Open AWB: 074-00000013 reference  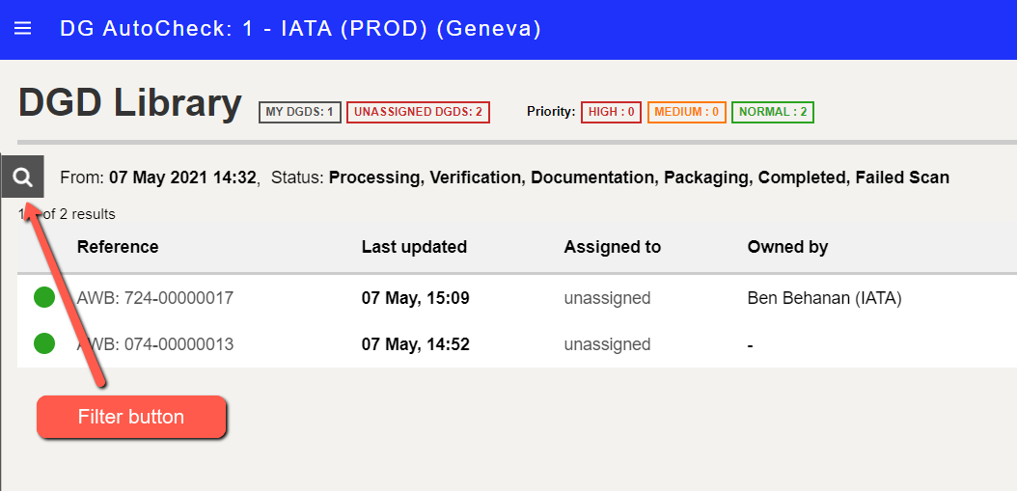click(155, 343)
